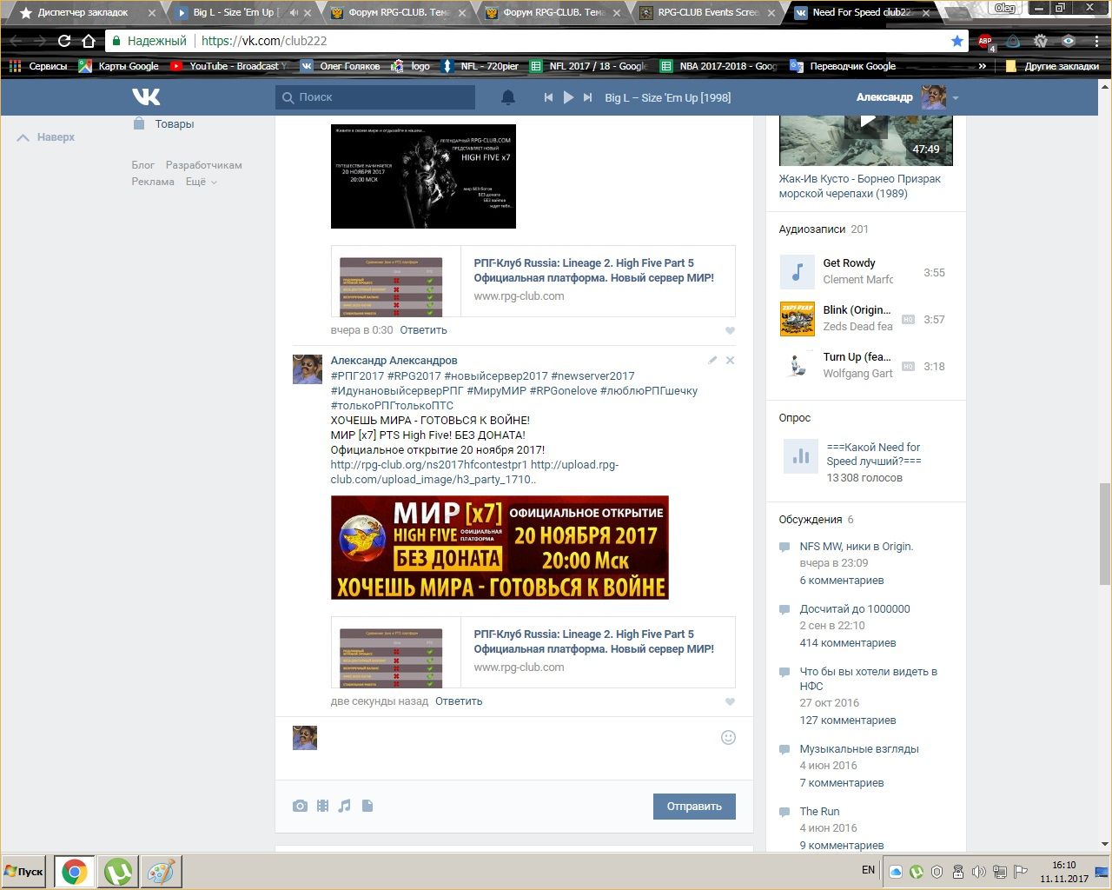Open the emoji picker in comment box
This screenshot has width=1112, height=890.
[728, 737]
